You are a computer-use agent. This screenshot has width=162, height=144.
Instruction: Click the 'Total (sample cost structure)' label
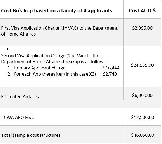click(x=31, y=135)
